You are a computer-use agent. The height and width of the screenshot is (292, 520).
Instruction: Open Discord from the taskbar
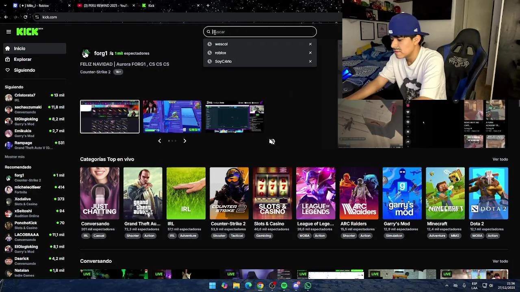pos(296,286)
